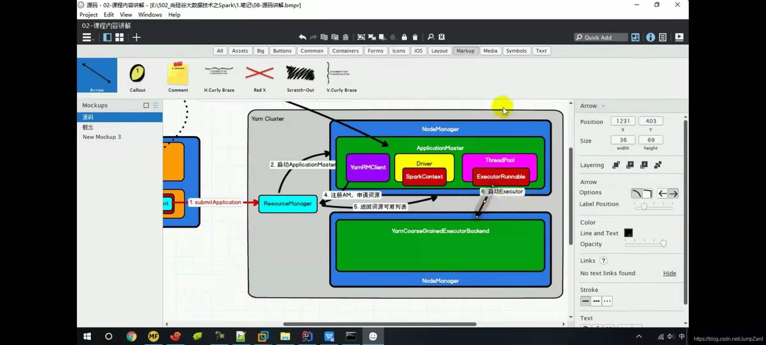Click the Opacity slider
This screenshot has height=345, width=766.
tap(645, 244)
